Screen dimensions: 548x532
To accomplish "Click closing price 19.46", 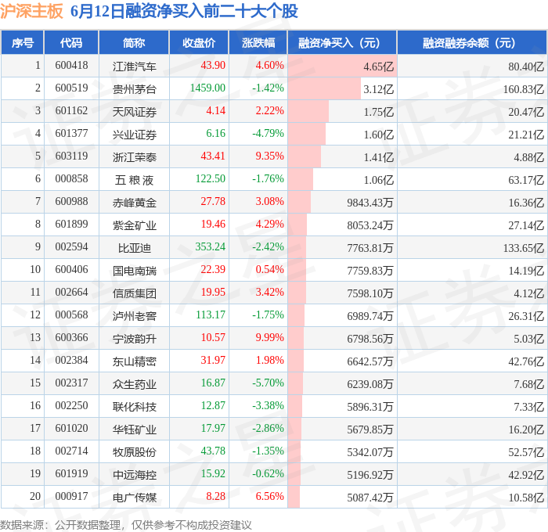I will click(x=213, y=225).
